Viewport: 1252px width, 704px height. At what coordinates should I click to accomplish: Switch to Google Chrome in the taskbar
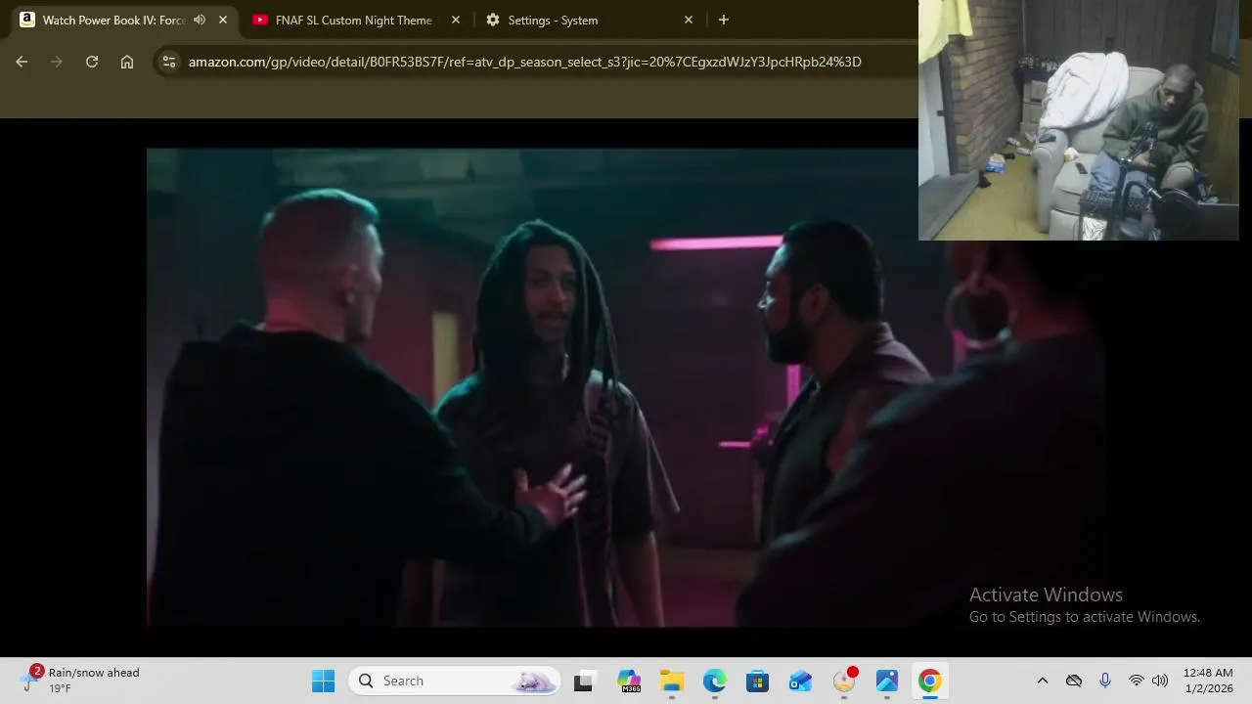point(930,681)
